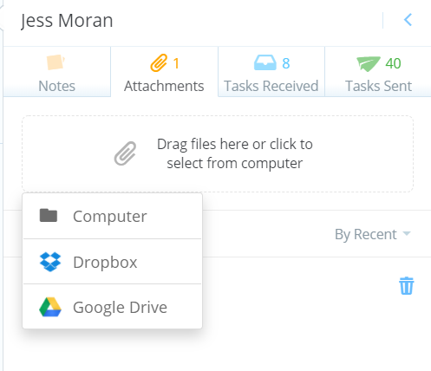The image size is (431, 371).
Task: Click the blue inbox tray icon
Action: tap(265, 62)
